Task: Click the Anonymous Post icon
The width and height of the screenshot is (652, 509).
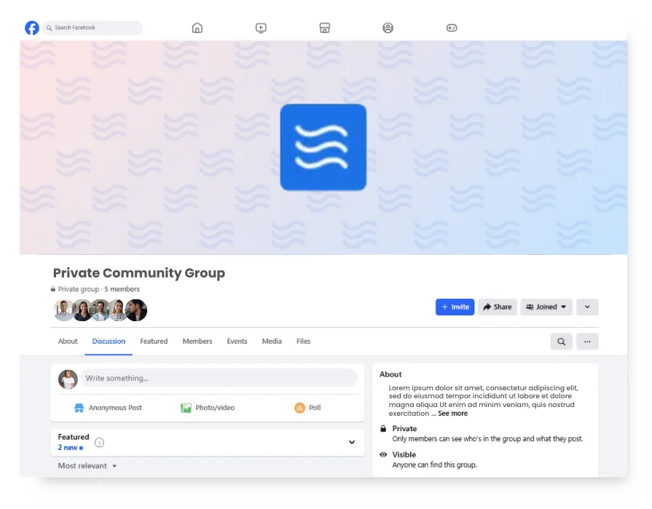Action: tap(79, 408)
